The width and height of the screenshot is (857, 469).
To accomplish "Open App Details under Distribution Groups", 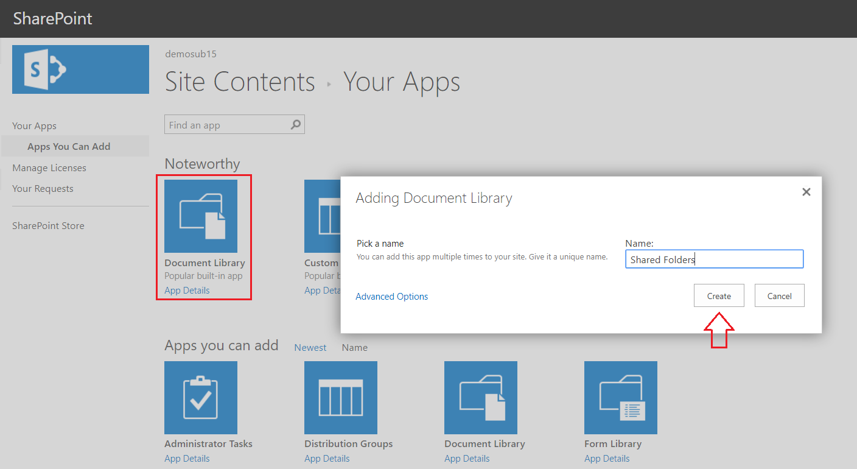I will tap(327, 459).
